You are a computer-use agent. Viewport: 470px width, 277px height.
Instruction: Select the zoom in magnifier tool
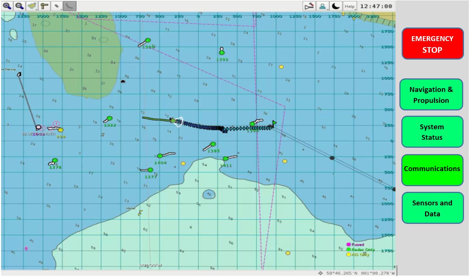pos(7,6)
